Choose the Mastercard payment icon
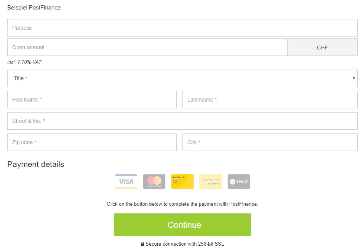 pos(154,181)
